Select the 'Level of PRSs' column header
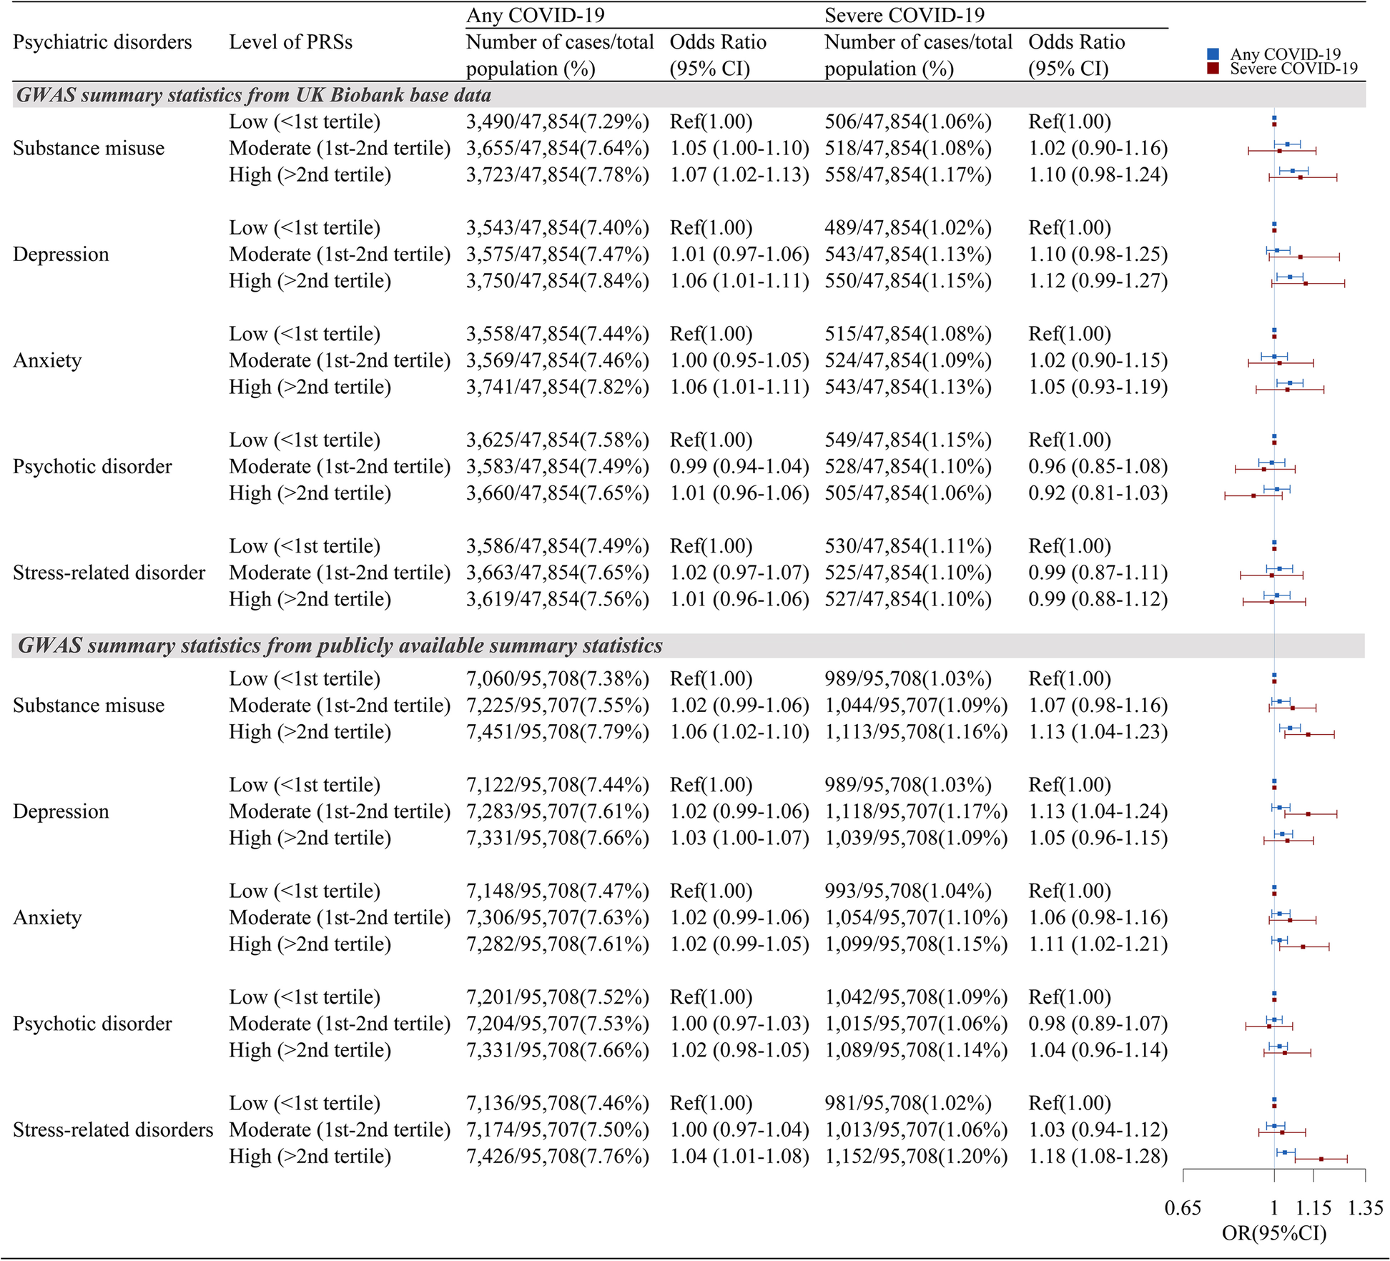The width and height of the screenshot is (1390, 1261). (291, 42)
